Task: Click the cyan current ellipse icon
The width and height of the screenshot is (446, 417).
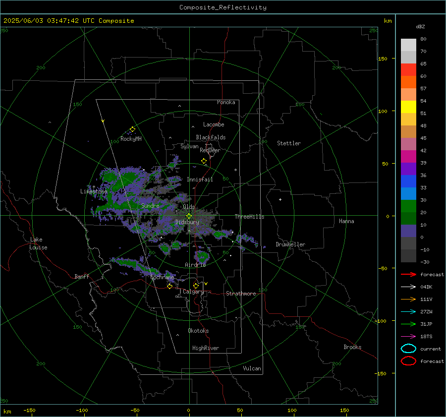Action: pyautogui.click(x=408, y=349)
